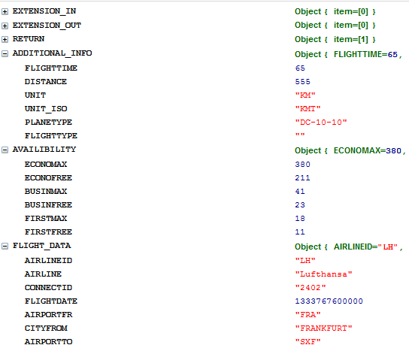Click the ECONOFREE value 211
Image resolution: width=409 pixels, height=348 pixels.
coord(302,178)
